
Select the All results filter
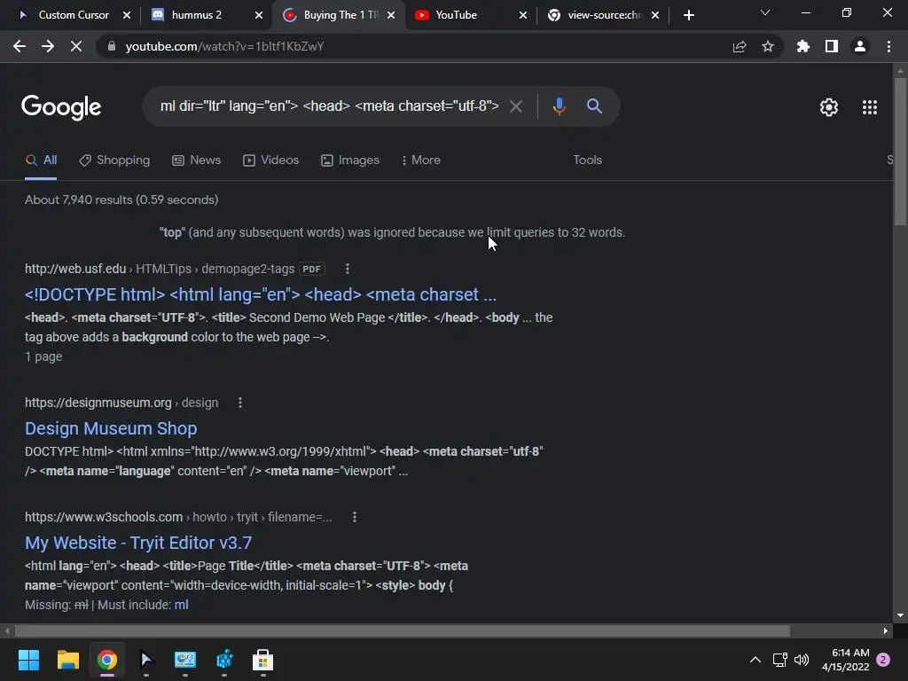[x=41, y=160]
